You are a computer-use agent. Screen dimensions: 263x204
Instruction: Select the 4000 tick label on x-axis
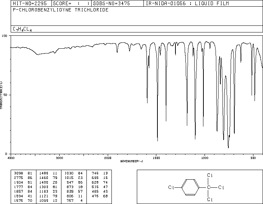(11, 158)
